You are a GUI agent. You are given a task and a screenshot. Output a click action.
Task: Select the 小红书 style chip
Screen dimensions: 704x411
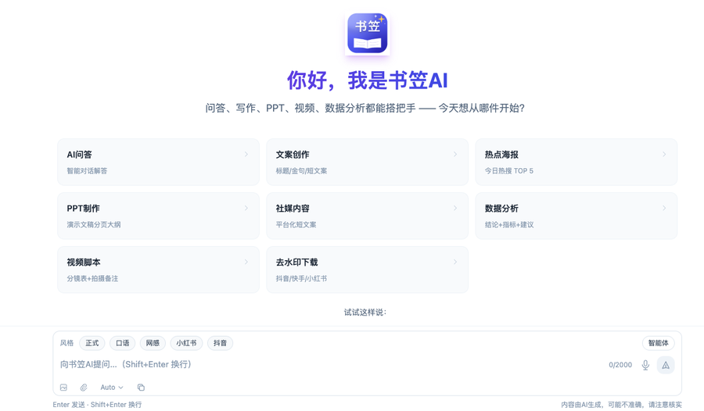point(186,343)
